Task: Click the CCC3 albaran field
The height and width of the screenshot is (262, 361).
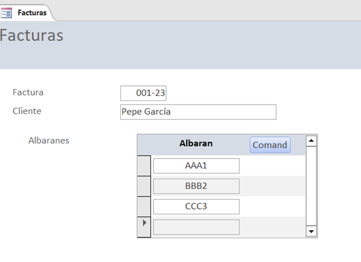Action: tap(196, 207)
